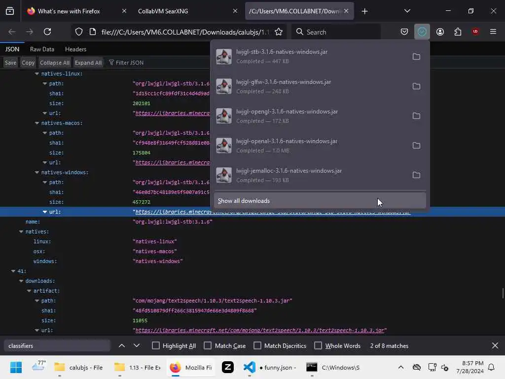The height and width of the screenshot is (379, 505).
Task: Jump to next find match
Action: coord(137,345)
